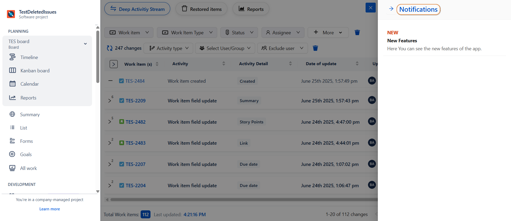Toggle the expand-all box in table header
The height and width of the screenshot is (221, 511).
[x=113, y=64]
